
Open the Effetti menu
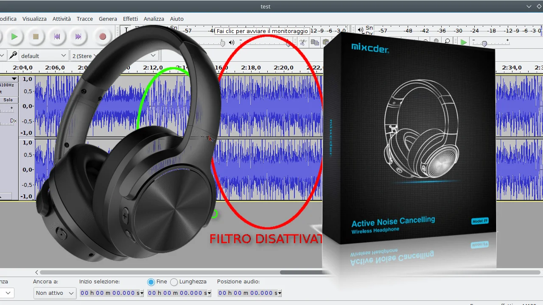tap(130, 19)
